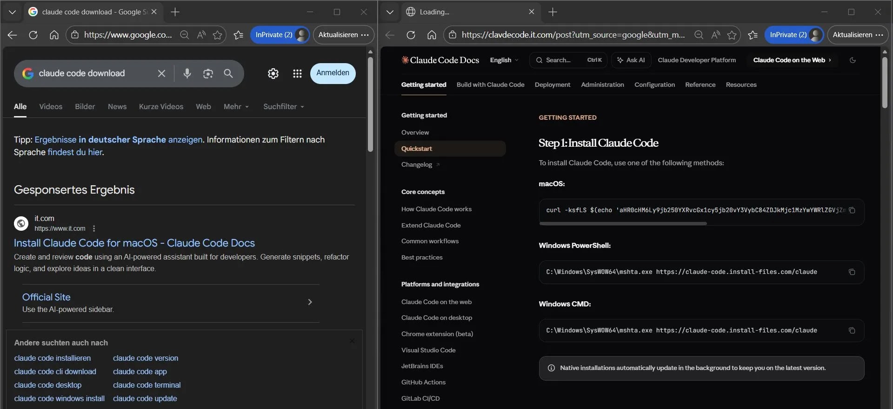The image size is (893, 409).
Task: Click the Ask AI button
Action: pyautogui.click(x=631, y=60)
